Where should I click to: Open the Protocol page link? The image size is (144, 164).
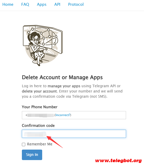click(x=76, y=4)
